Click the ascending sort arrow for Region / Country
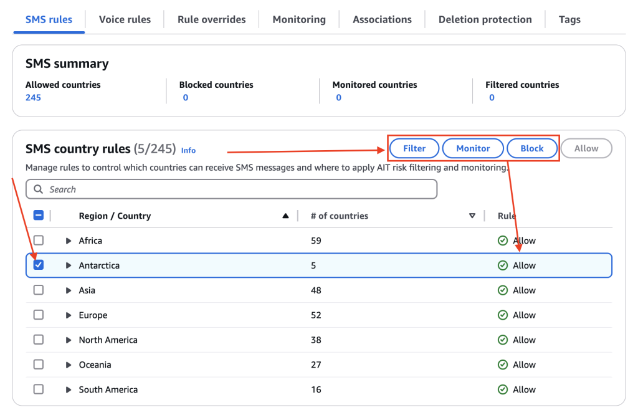Viewport: 638px width, 420px height. (285, 216)
